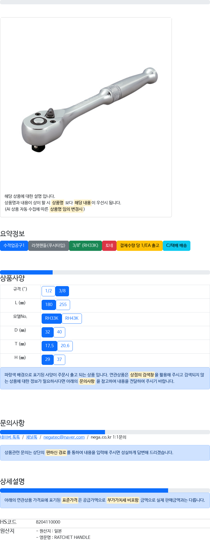Choose the 255 length option
Image resolution: width=210 pixels, height=541 pixels.
[x=63, y=305]
